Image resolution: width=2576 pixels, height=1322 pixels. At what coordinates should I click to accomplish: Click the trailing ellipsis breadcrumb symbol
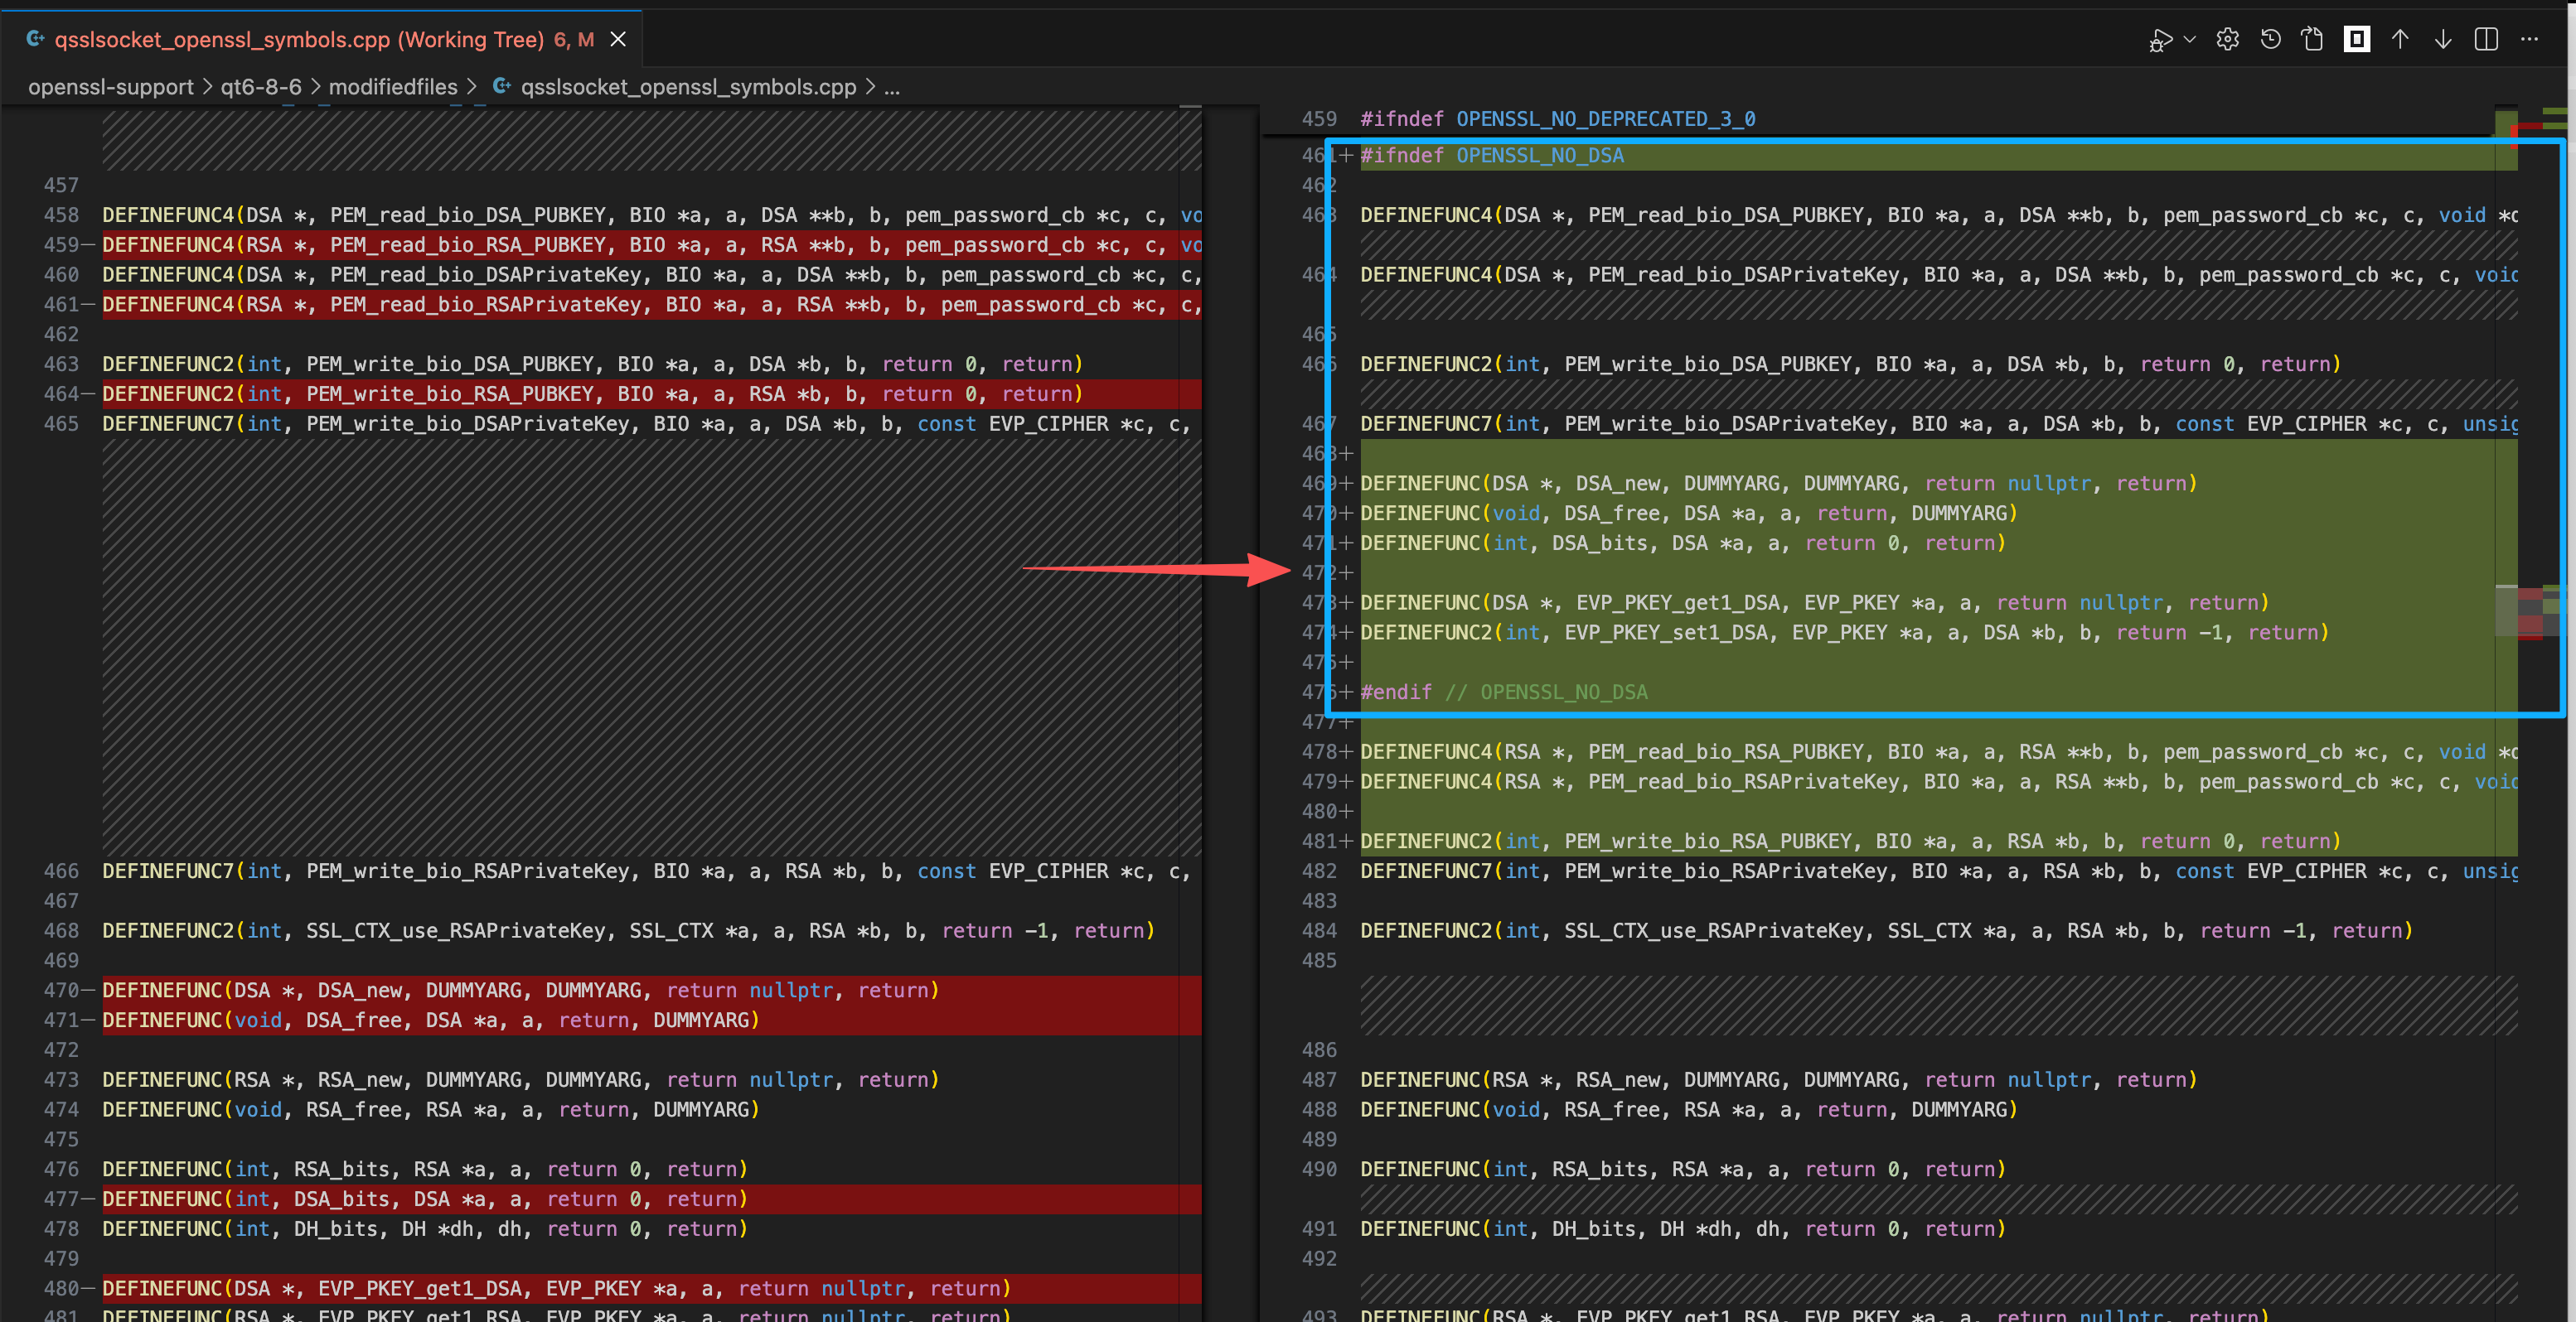coord(891,88)
